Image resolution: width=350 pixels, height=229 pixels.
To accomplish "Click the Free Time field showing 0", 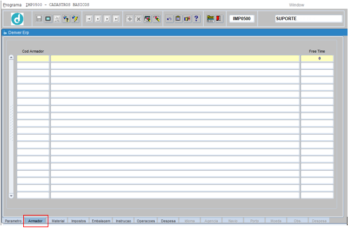I will coord(317,59).
